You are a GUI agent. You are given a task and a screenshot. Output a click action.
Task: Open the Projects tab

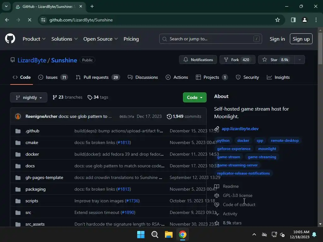212,78
